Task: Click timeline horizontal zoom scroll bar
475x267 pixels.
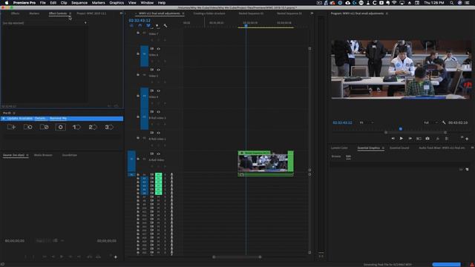Action: (x=237, y=257)
